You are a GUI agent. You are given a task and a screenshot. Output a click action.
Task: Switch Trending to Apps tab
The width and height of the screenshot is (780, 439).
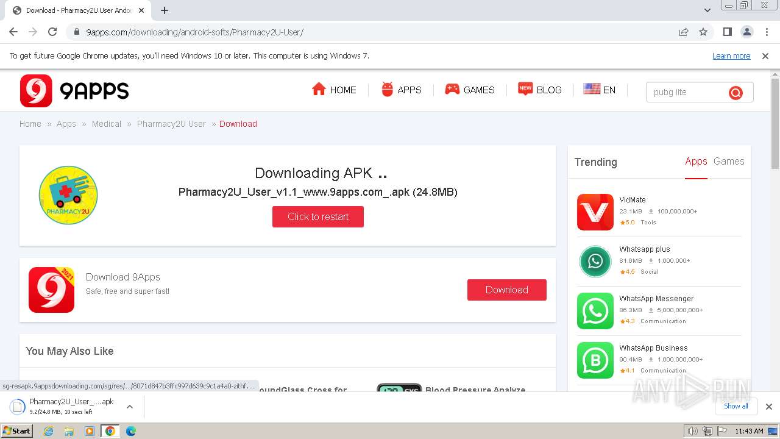point(696,162)
